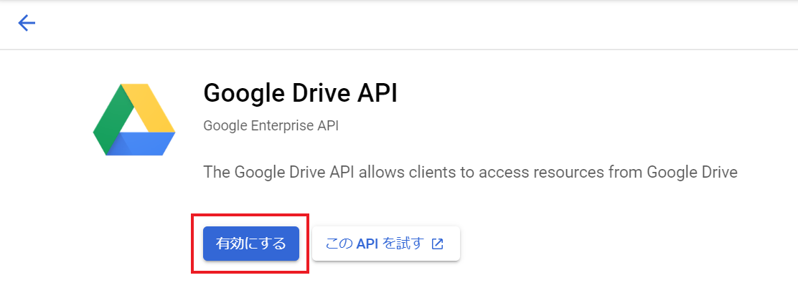The width and height of the screenshot is (798, 298).
Task: Enable the API with 有効にする button
Action: (251, 244)
